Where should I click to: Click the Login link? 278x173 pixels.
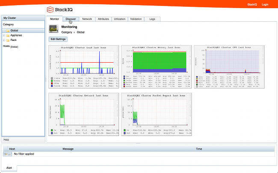265,4
